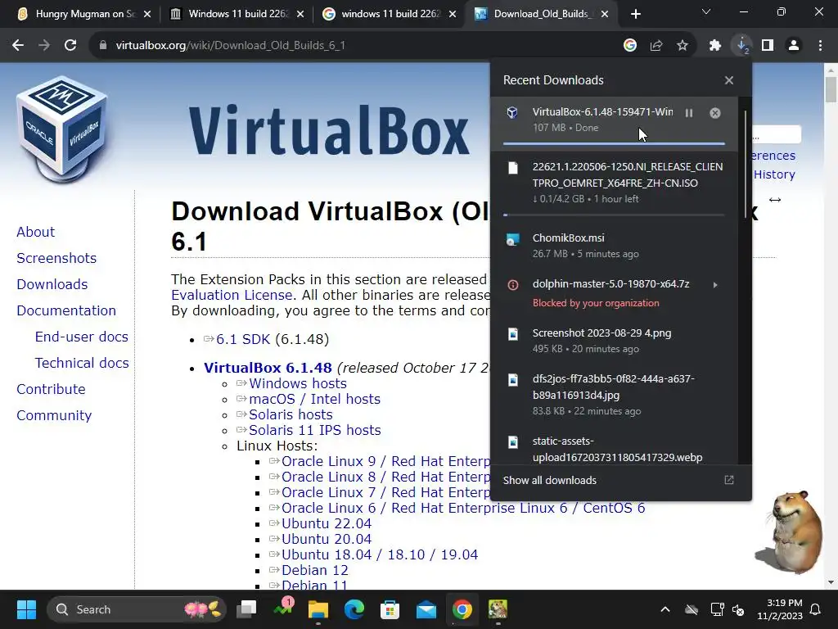838x629 pixels.
Task: Download Windows hosts installer link
Action: tap(297, 383)
